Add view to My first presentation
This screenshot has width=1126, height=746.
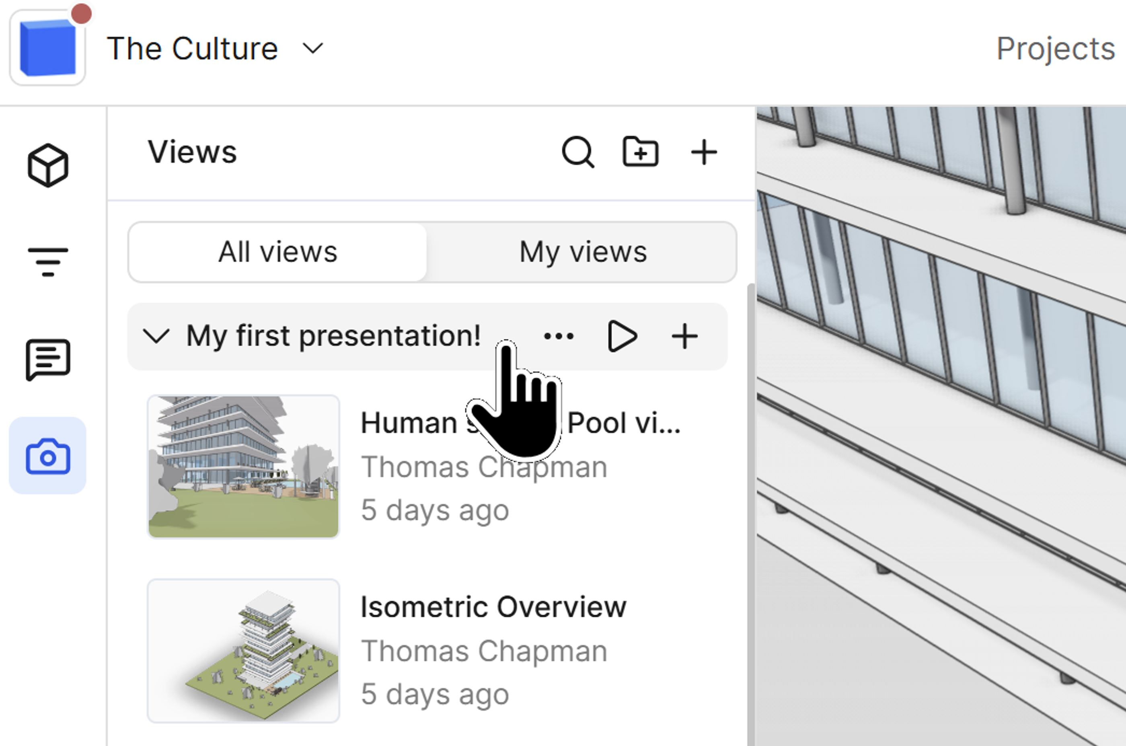[684, 336]
